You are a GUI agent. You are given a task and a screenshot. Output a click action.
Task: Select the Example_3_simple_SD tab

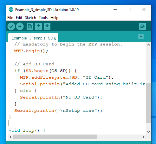pyautogui.click(x=33, y=38)
